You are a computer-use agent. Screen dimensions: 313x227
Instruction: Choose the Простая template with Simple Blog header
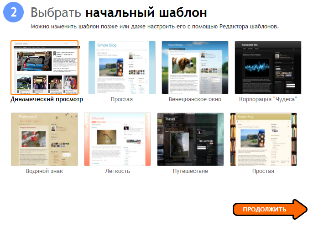click(122, 67)
